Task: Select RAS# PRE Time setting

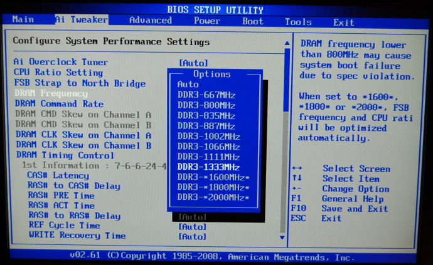Action: (x=61, y=195)
